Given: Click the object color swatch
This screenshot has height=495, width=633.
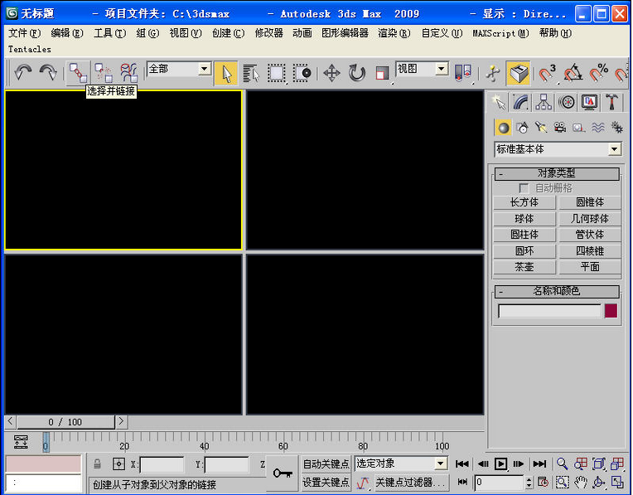Looking at the screenshot, I should coord(611,311).
